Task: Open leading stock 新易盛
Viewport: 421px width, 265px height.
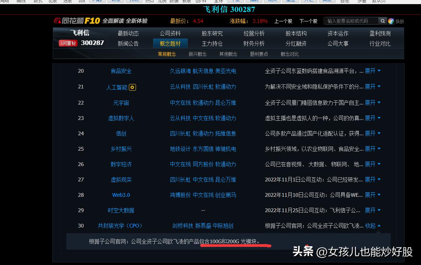Action: click(203, 226)
